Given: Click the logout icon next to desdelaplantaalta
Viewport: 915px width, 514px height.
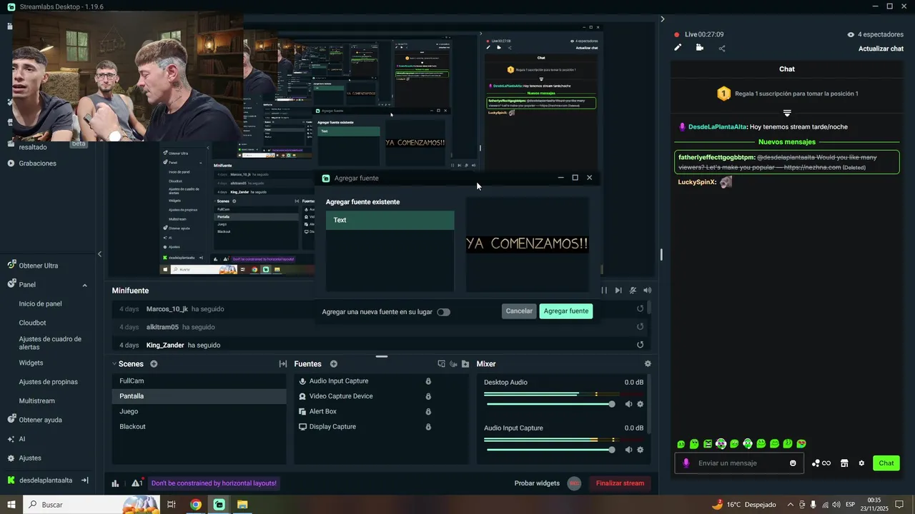Looking at the screenshot, I should (x=84, y=480).
